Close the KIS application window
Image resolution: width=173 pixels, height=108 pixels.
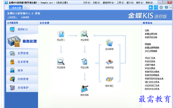[x=170, y=2]
